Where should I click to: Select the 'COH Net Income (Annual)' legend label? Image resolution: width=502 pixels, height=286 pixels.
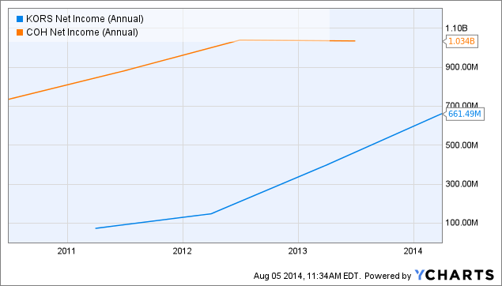82,32
